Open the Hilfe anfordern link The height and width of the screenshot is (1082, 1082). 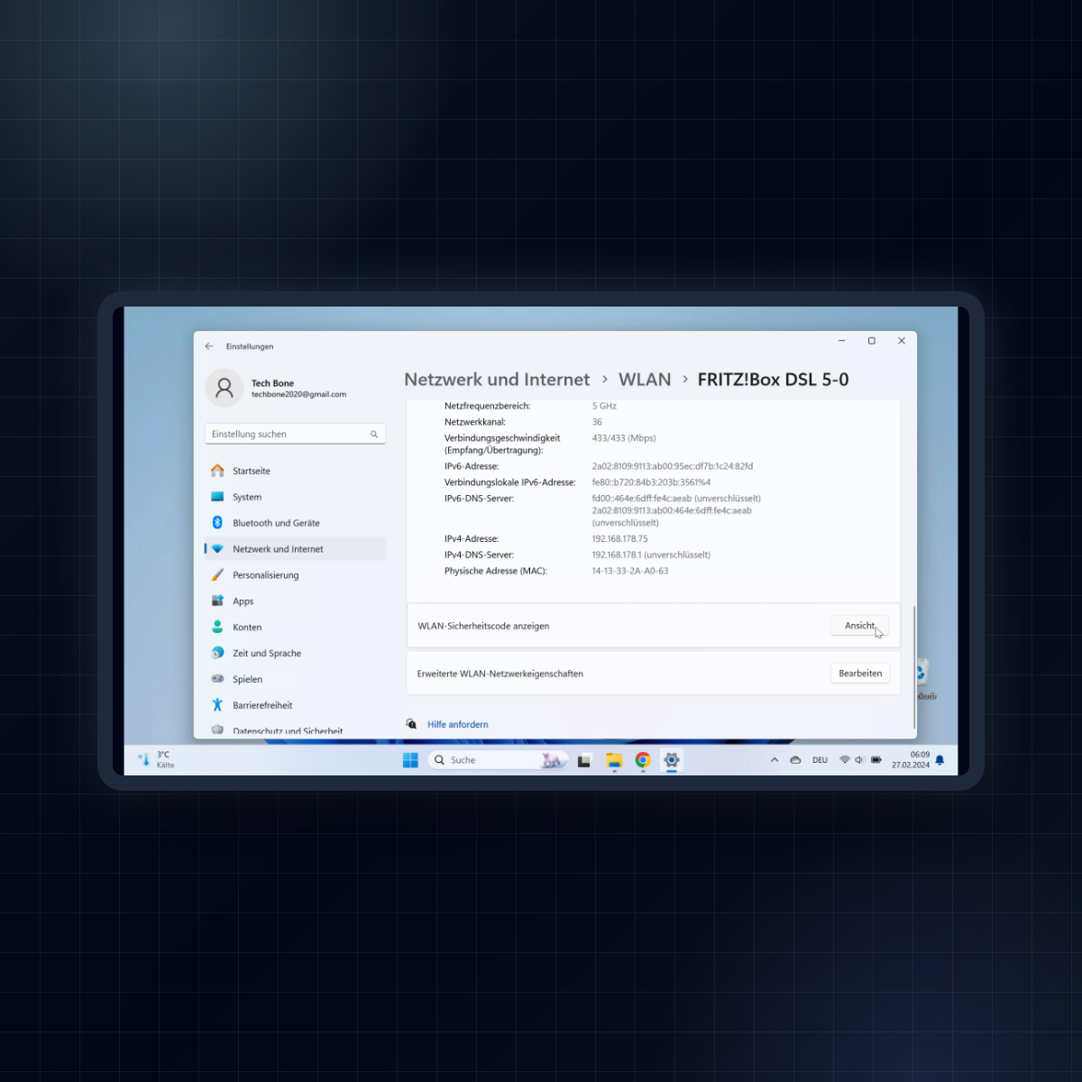(458, 725)
